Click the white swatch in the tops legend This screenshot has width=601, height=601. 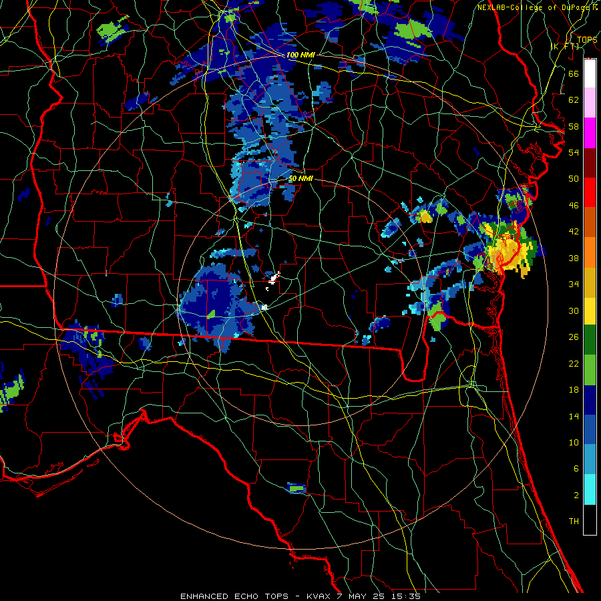590,73
